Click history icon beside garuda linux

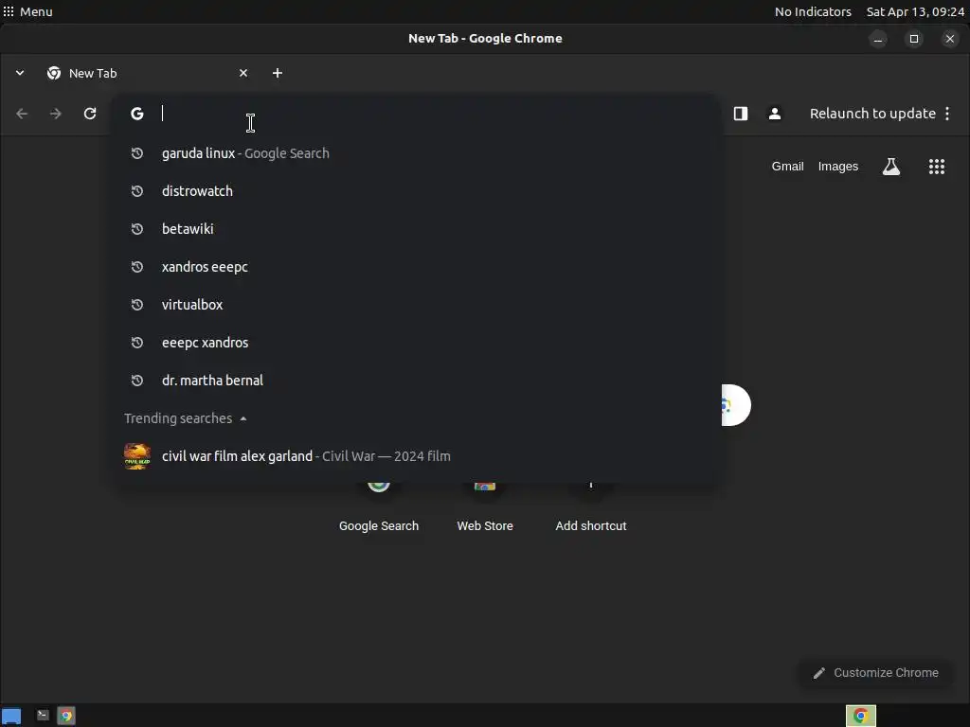coord(137,153)
